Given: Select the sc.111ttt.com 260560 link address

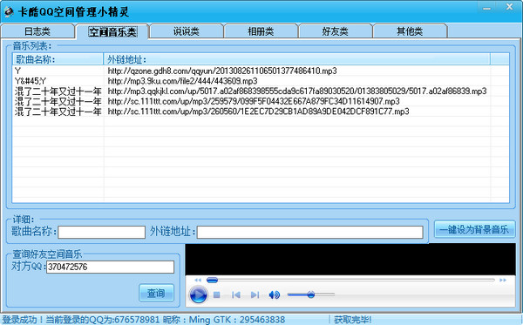Looking at the screenshot, I should point(258,112).
